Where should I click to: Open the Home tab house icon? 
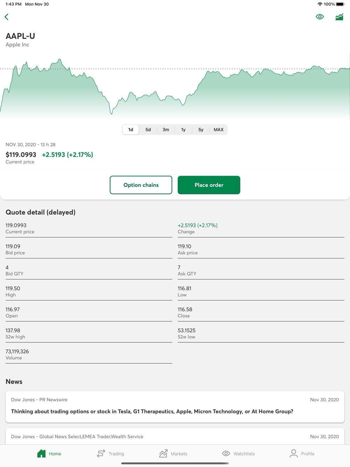pyautogui.click(x=41, y=453)
